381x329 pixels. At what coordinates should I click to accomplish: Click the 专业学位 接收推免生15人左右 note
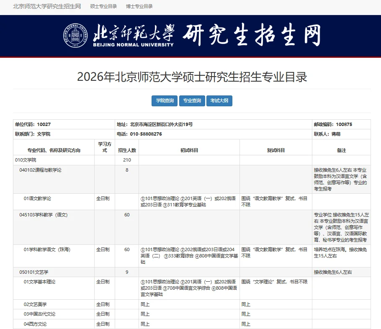[x=341, y=227]
